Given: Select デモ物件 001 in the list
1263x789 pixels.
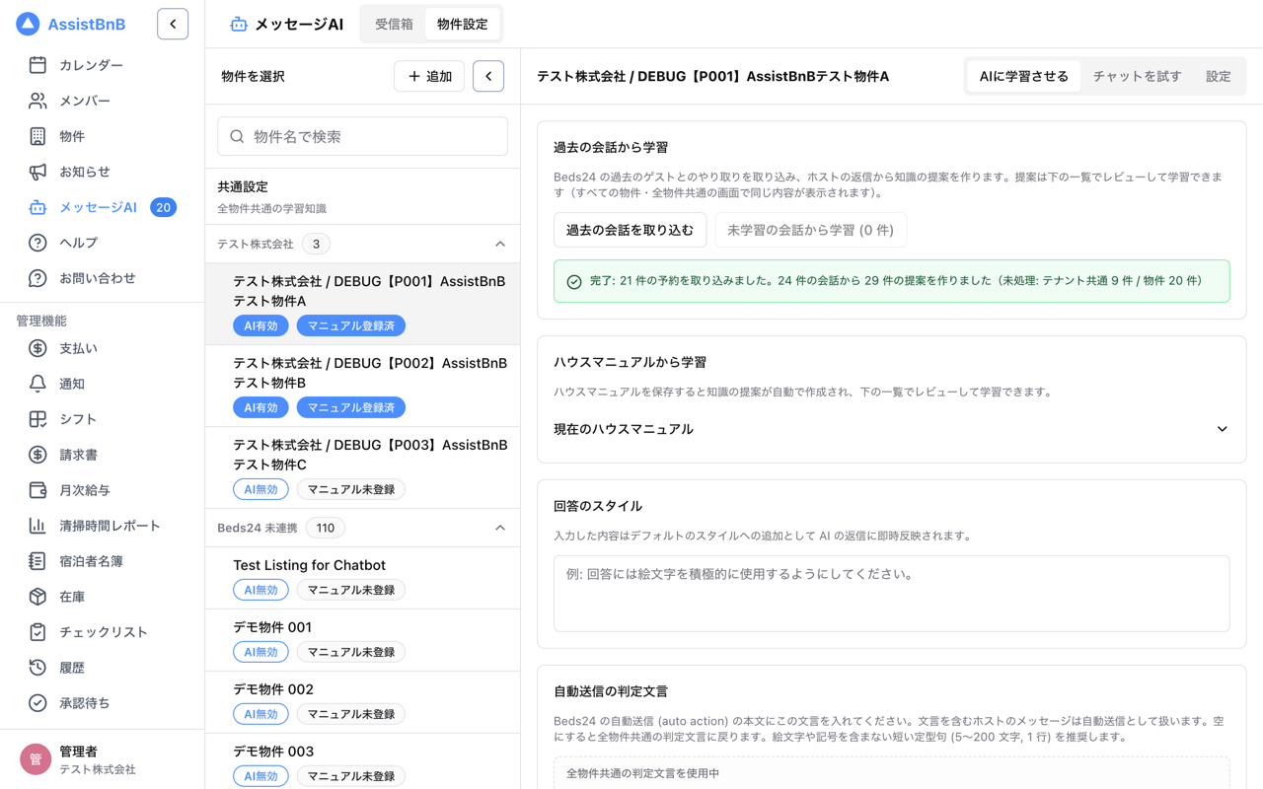Looking at the screenshot, I should pos(362,640).
